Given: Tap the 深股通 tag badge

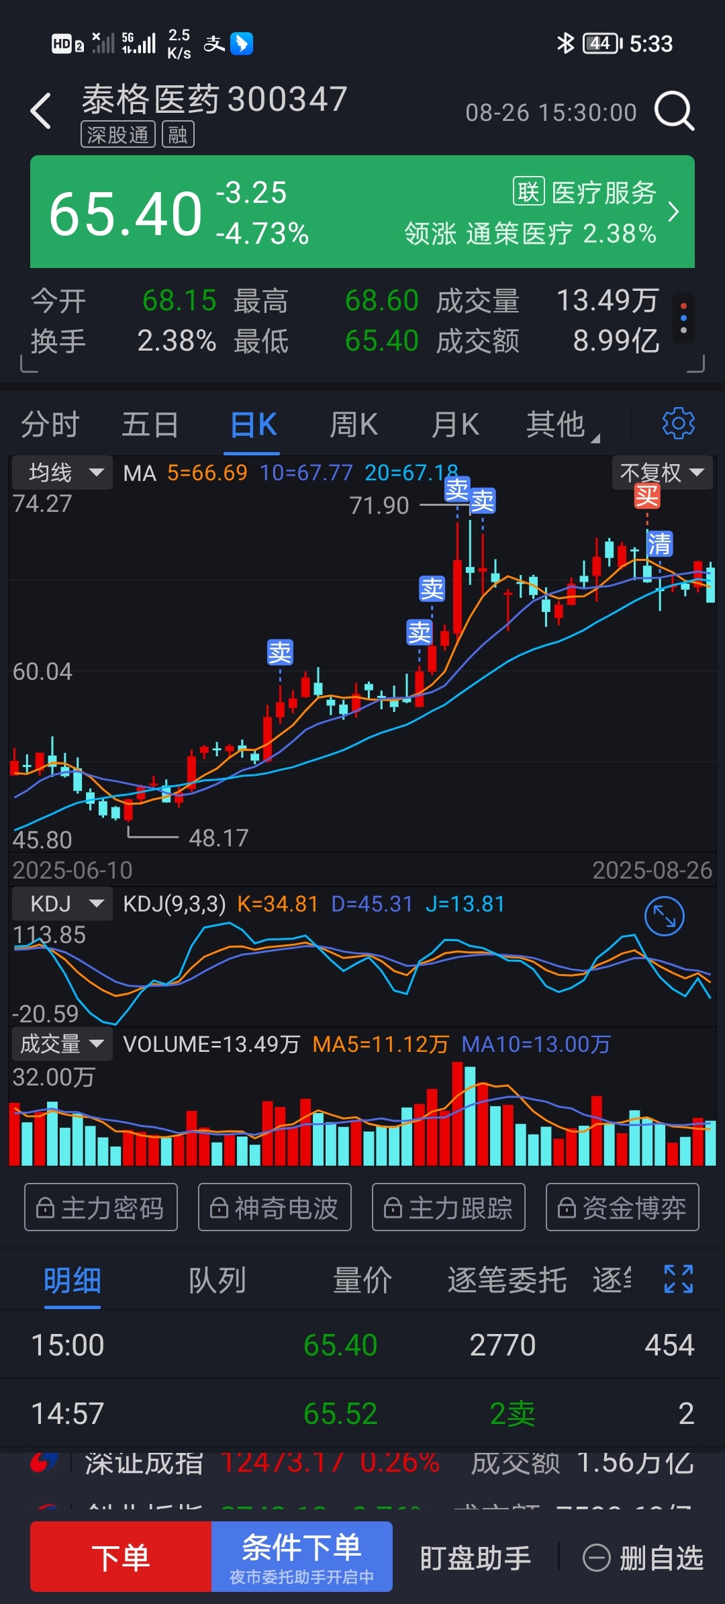Looking at the screenshot, I should point(118,135).
